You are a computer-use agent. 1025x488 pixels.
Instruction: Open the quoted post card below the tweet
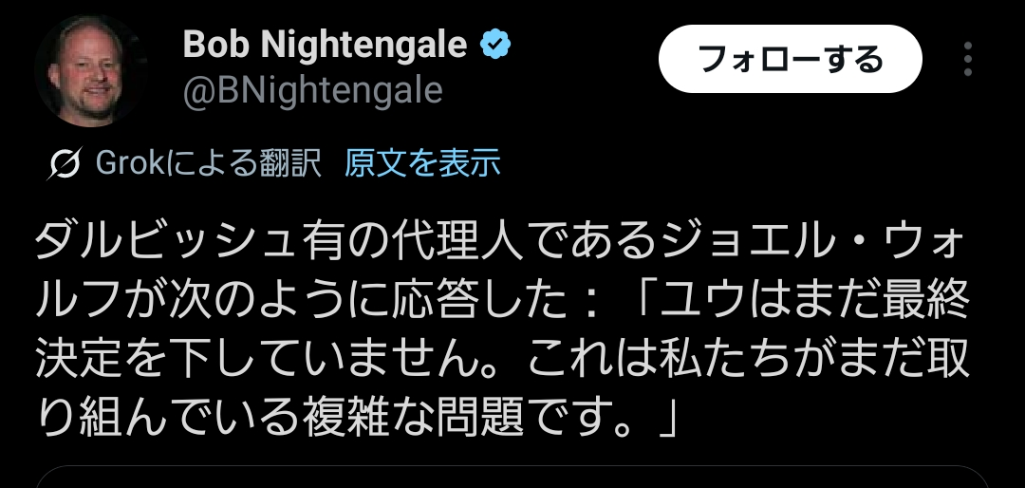pyautogui.click(x=512, y=478)
